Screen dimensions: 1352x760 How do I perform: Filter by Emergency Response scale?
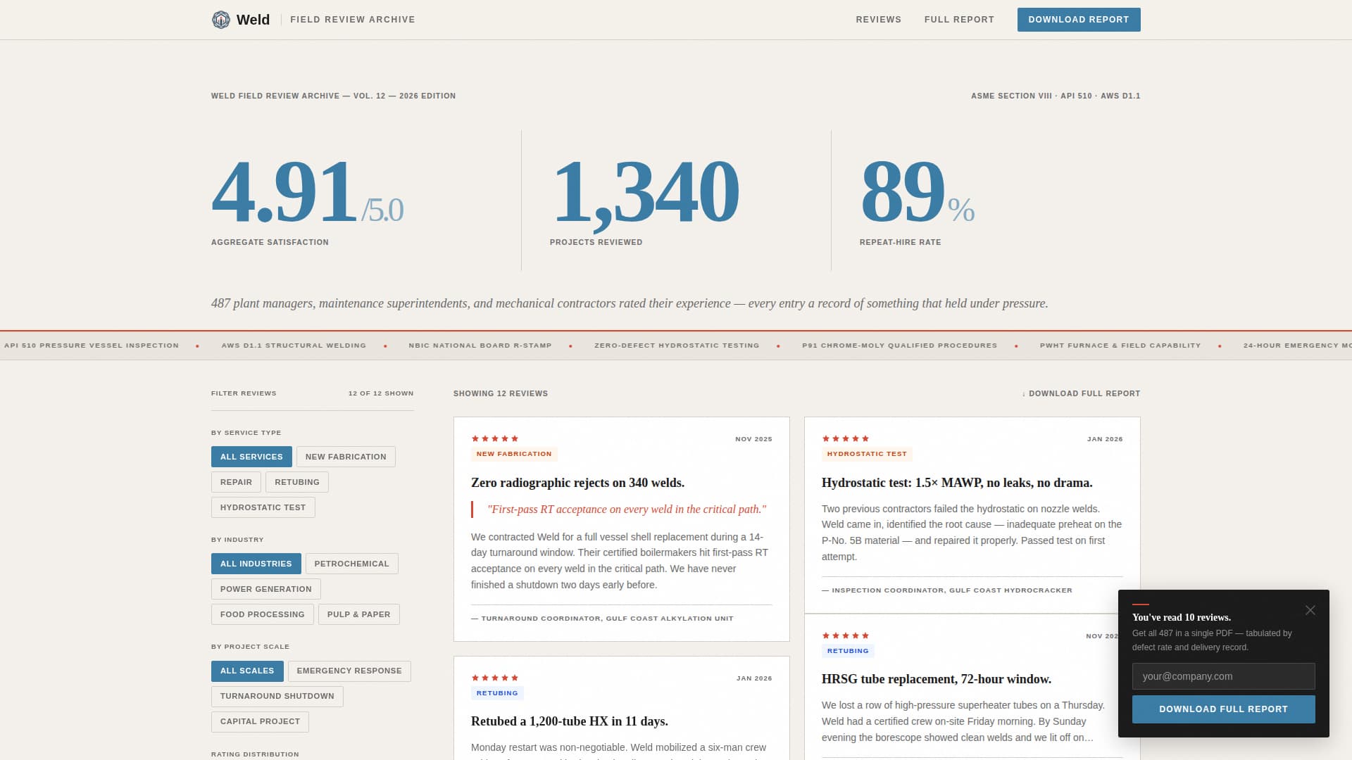point(349,671)
